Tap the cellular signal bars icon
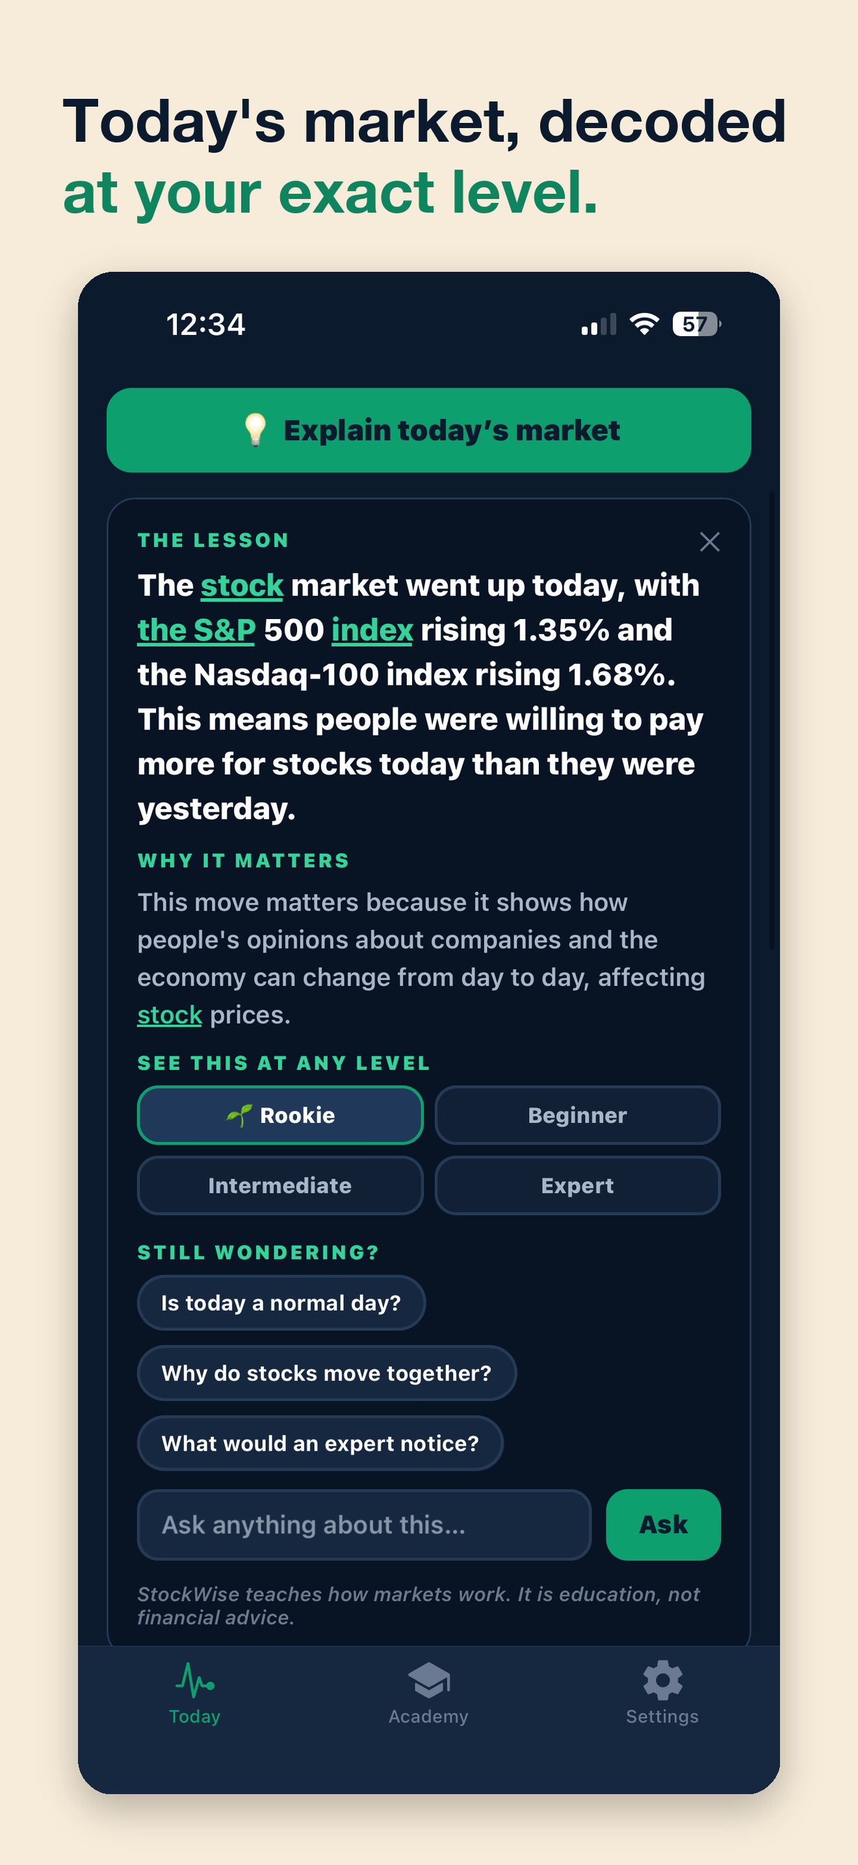The width and height of the screenshot is (858, 1865). (599, 324)
